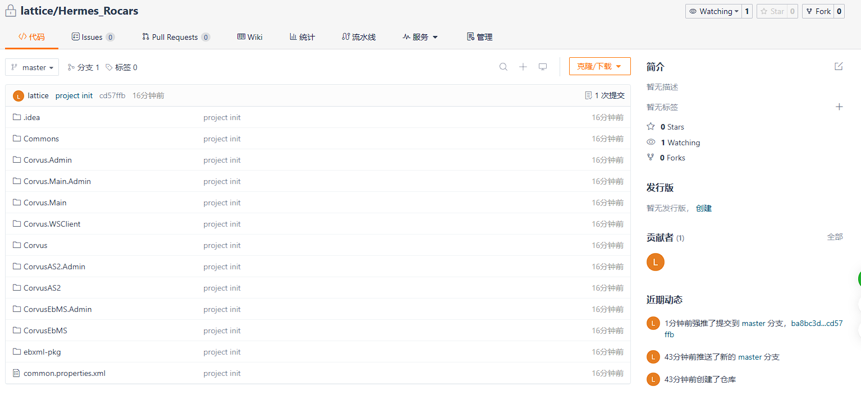Click the Corvus.Admin folder icon
This screenshot has width=861, height=395.
16,160
